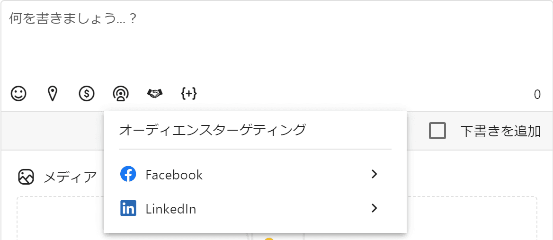Click the dollar sign boost icon

point(87,94)
